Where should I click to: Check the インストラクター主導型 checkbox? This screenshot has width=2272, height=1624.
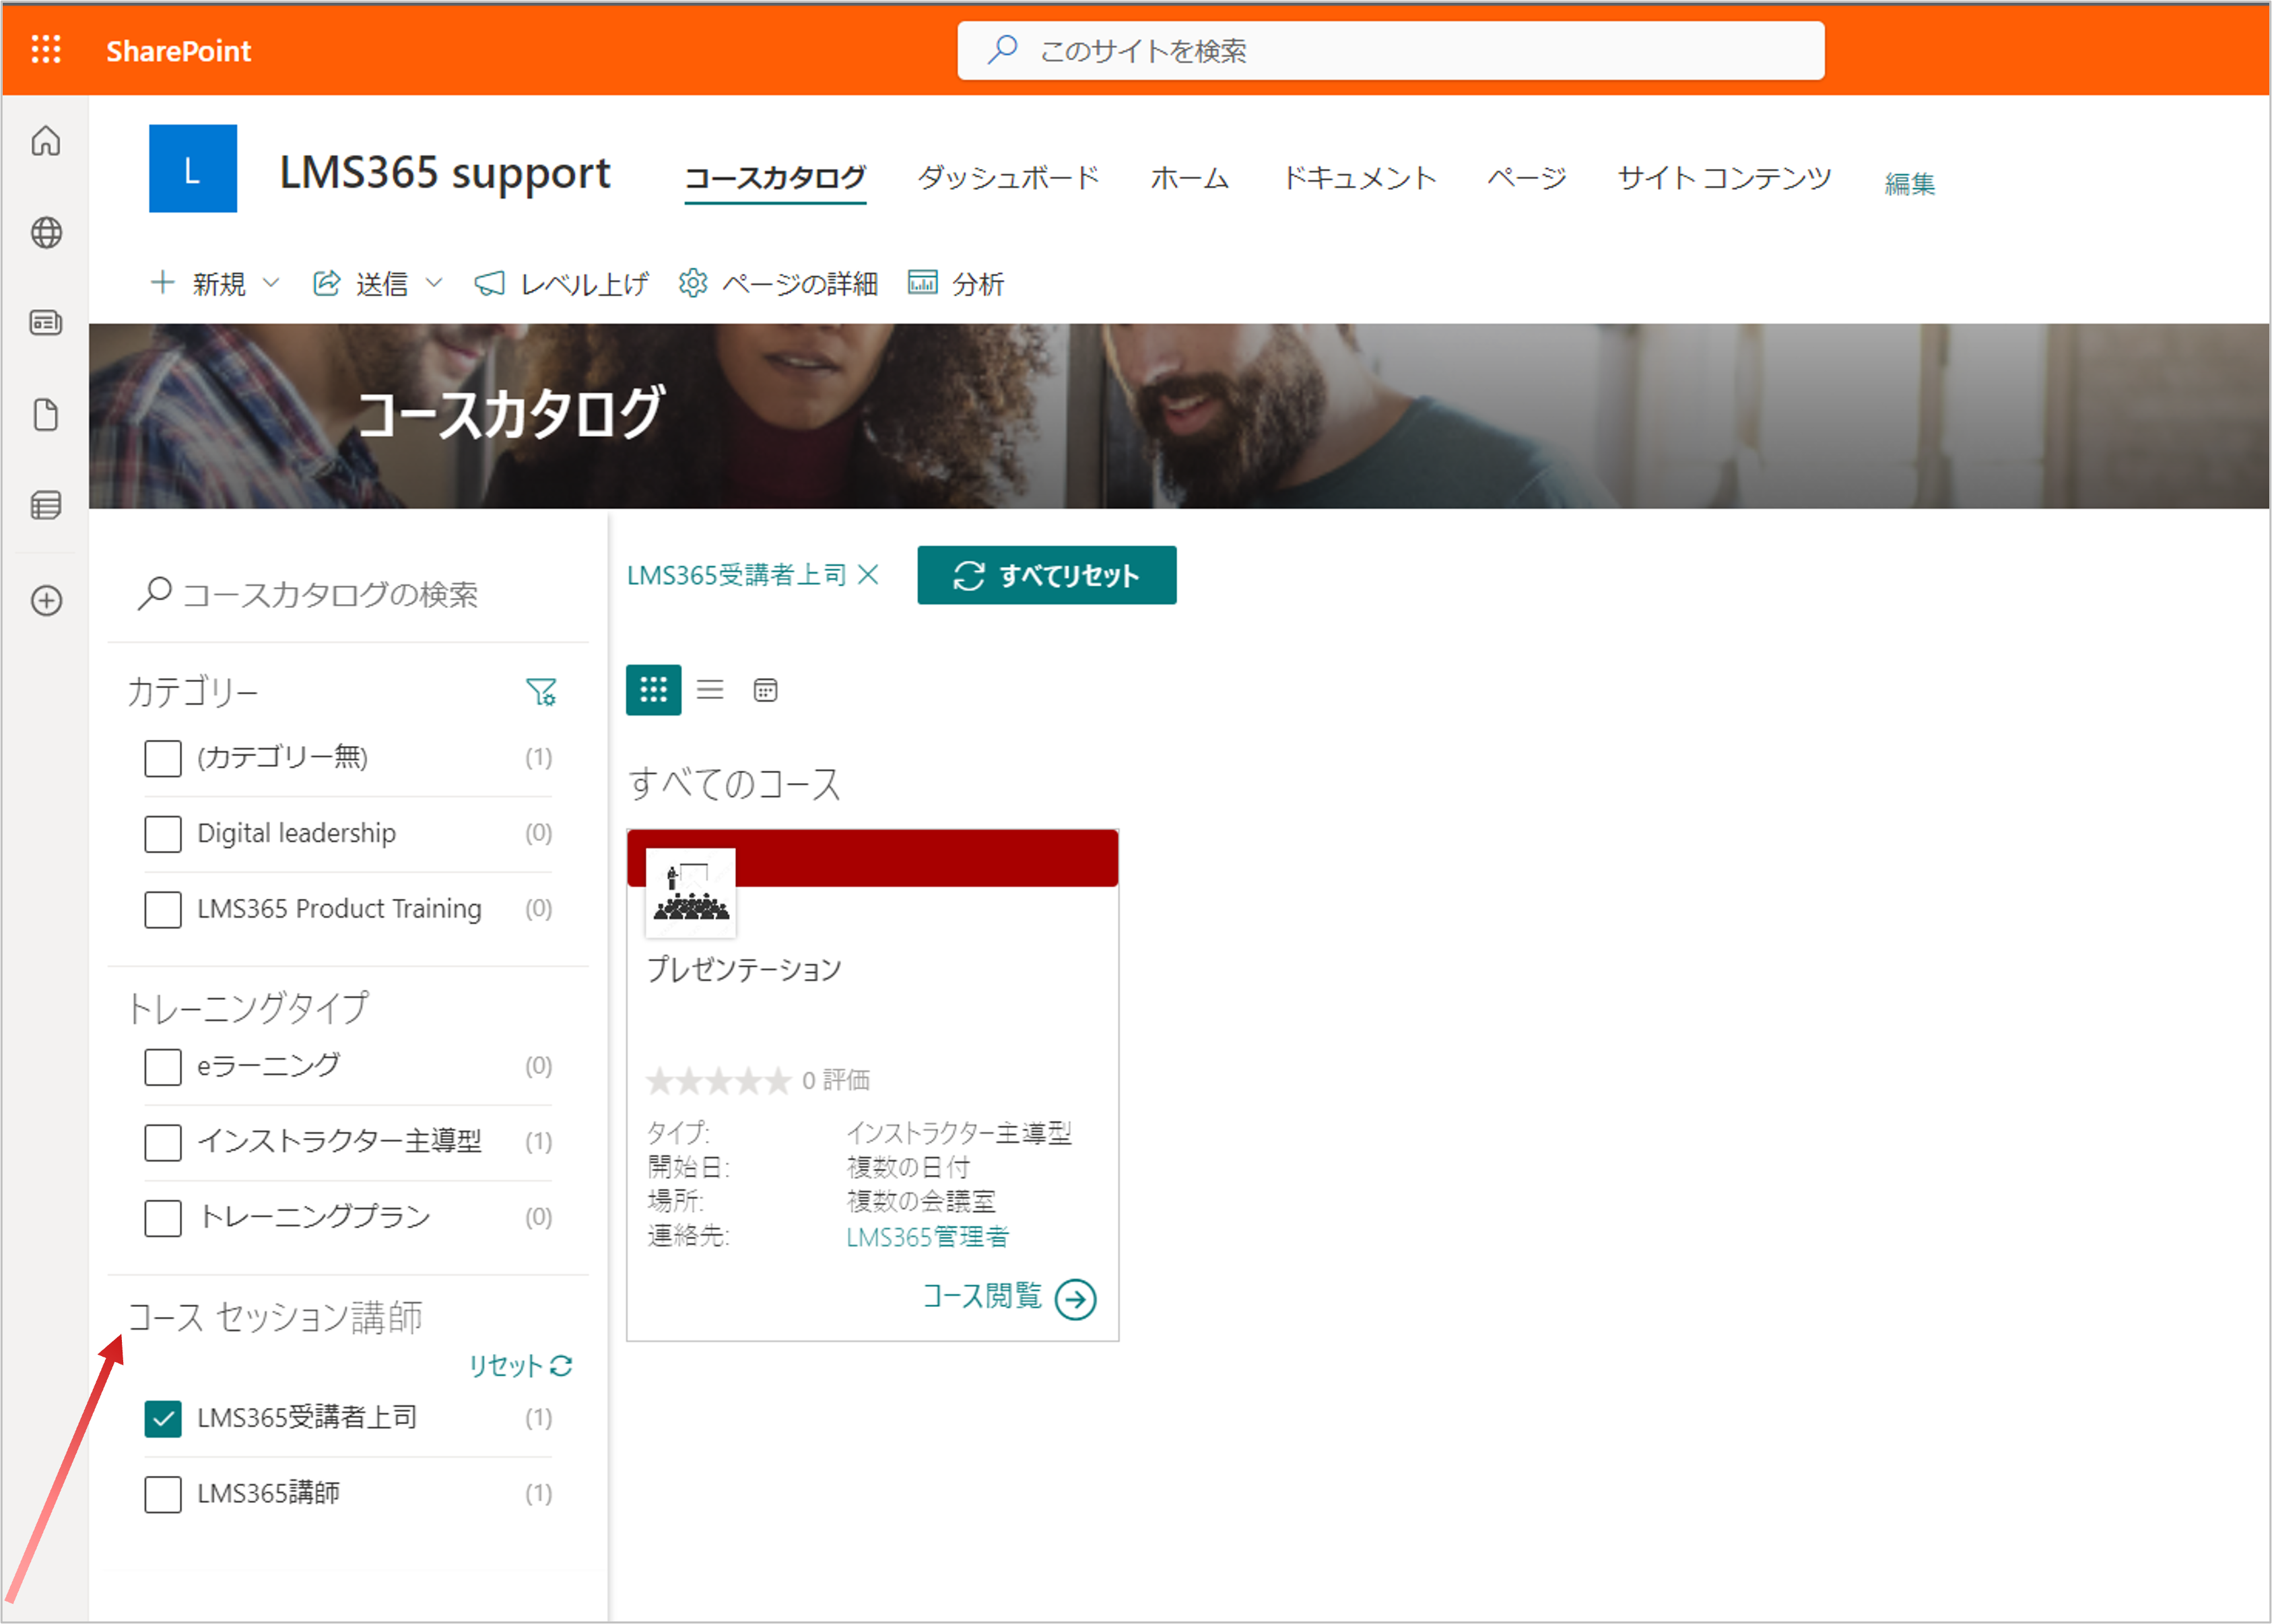tap(163, 1142)
